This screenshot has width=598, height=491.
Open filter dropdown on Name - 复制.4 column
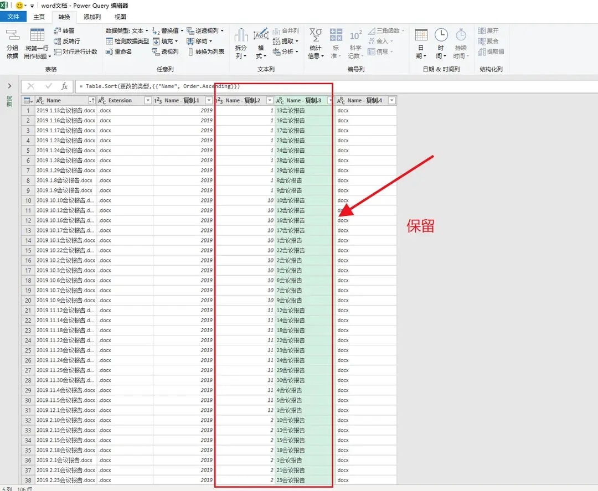[391, 101]
